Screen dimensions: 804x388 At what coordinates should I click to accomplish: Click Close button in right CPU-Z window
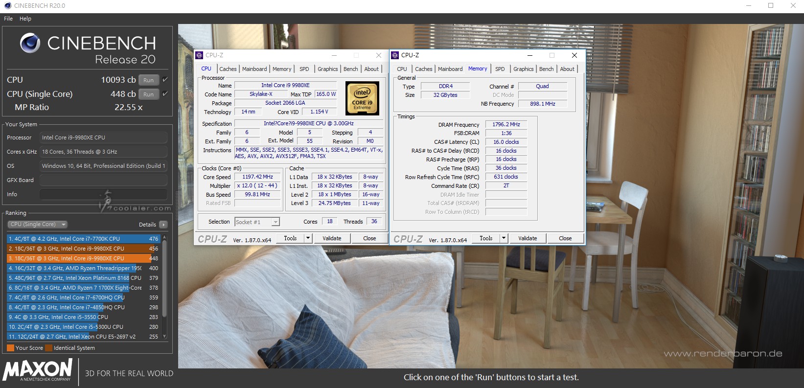point(565,238)
